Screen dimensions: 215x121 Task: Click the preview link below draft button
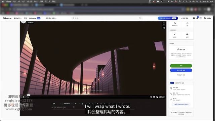tap(181, 75)
